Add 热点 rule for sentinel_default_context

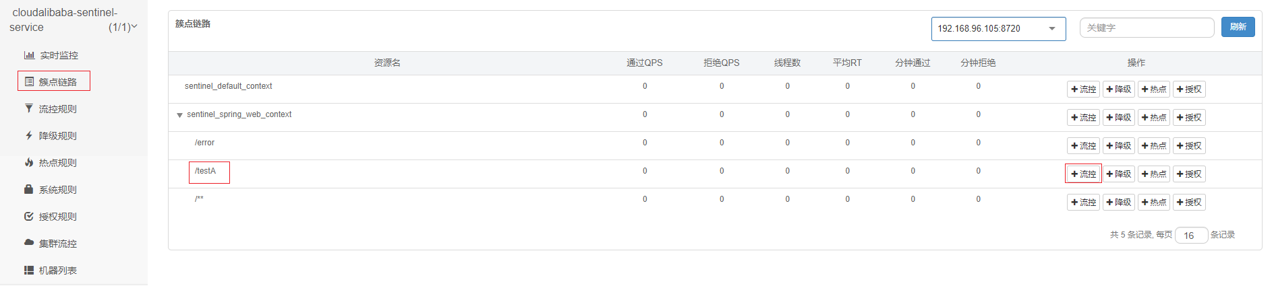point(1154,89)
